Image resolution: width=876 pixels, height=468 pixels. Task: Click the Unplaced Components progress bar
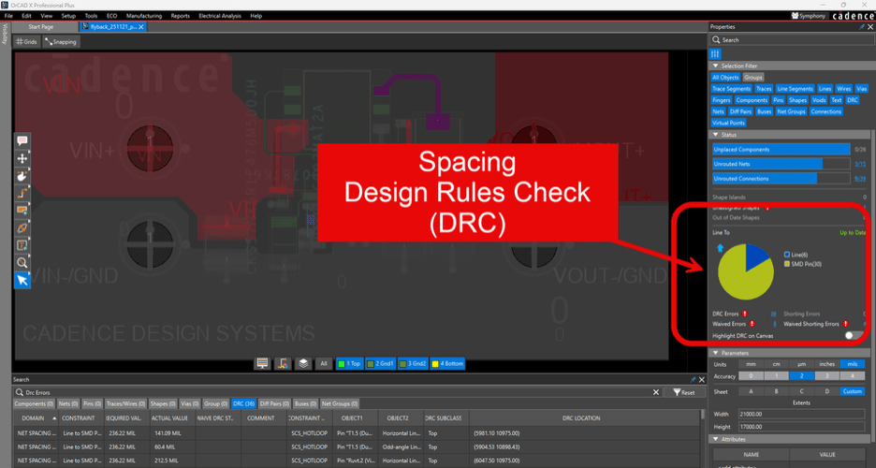coord(781,150)
